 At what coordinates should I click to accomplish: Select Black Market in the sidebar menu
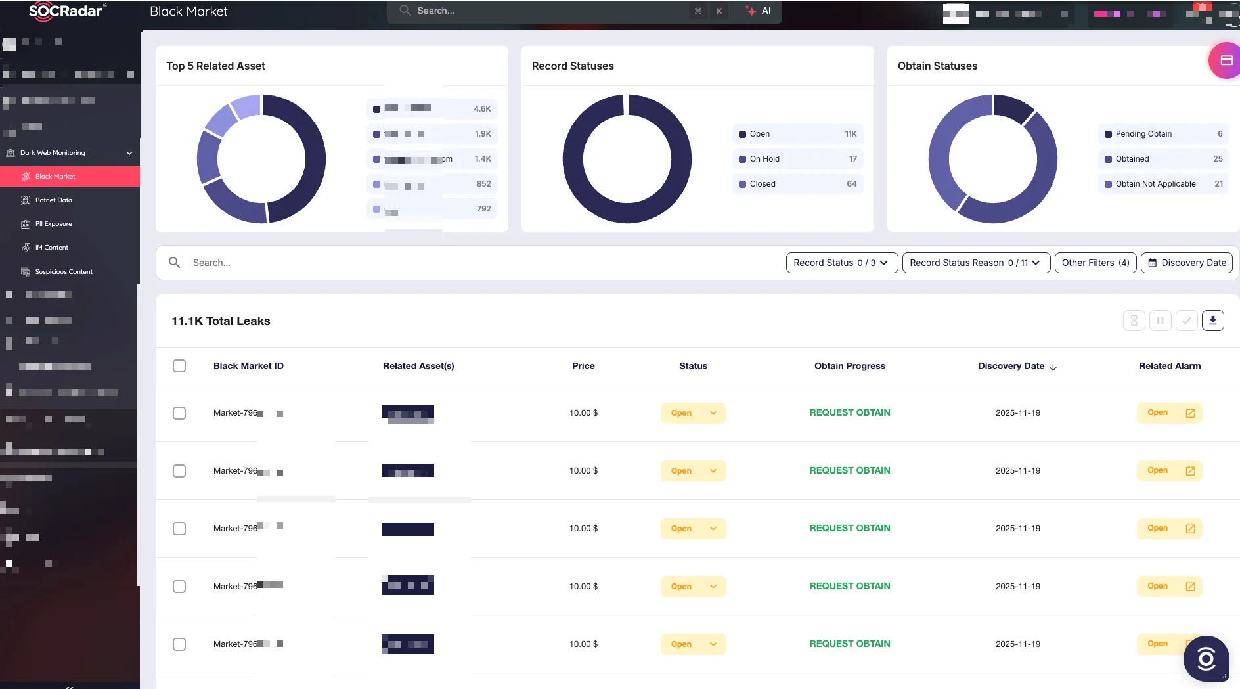point(56,176)
